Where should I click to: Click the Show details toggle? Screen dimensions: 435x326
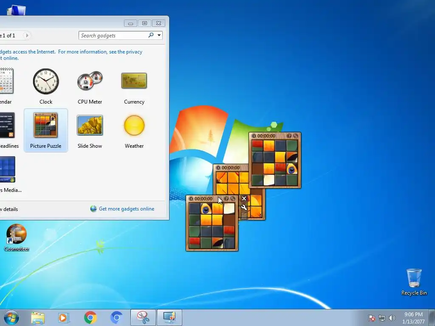pyautogui.click(x=9, y=209)
